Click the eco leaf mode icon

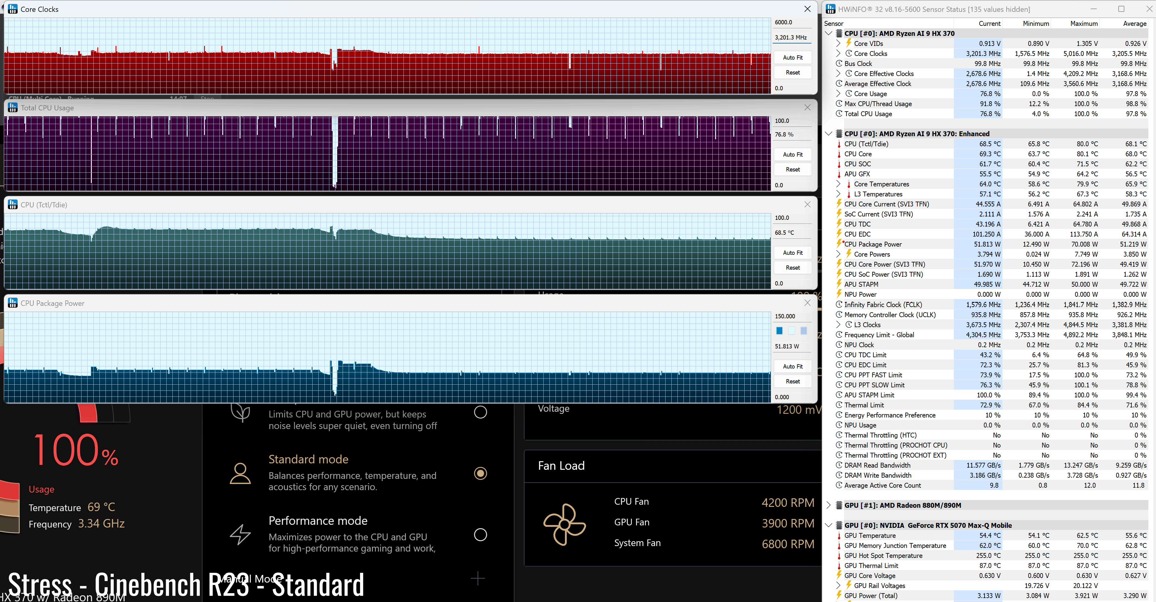[x=240, y=412]
